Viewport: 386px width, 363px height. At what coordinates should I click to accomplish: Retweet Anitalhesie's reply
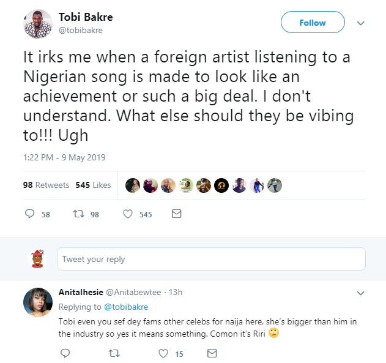[114, 353]
